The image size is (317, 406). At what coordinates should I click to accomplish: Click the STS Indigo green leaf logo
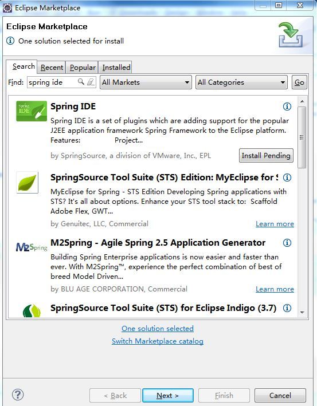(32, 311)
